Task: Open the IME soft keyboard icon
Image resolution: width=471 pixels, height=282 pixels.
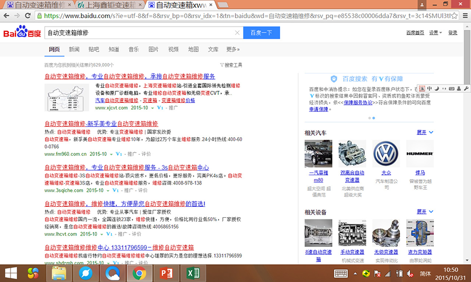Action: 451,88
